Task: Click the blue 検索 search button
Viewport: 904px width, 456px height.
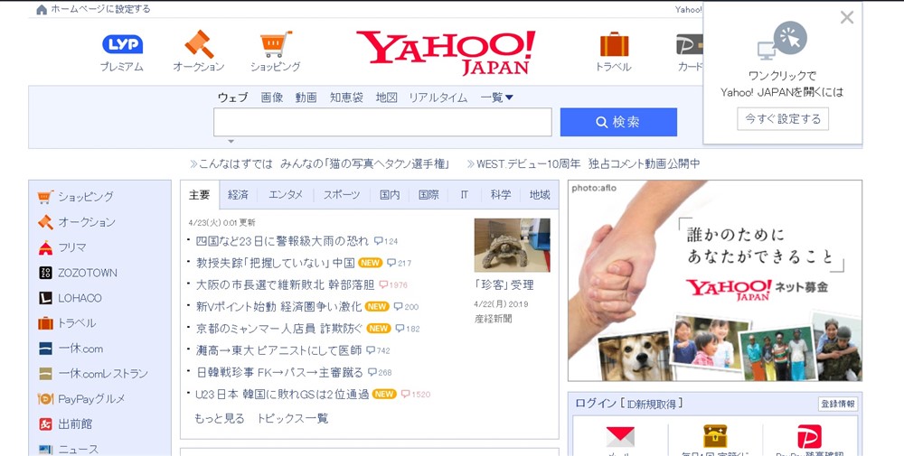Action: point(618,122)
